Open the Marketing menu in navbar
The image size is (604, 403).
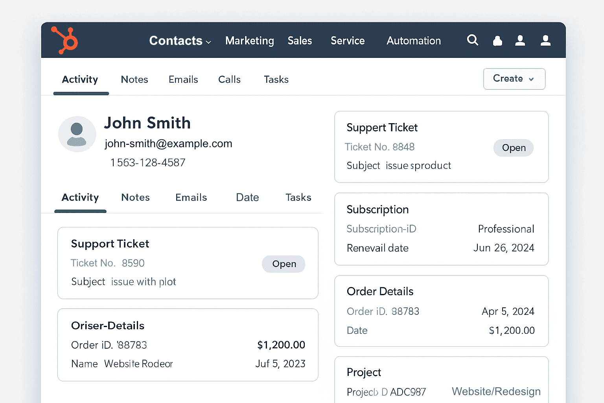point(249,41)
